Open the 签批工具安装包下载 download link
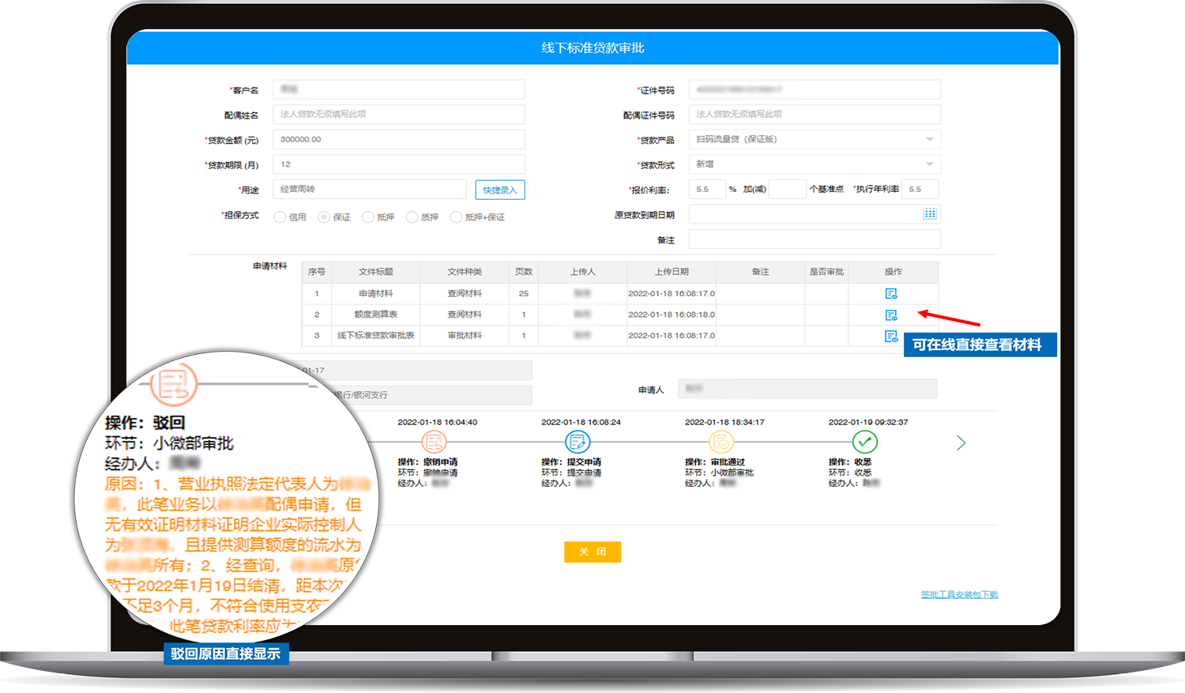Image resolution: width=1185 pixels, height=693 pixels. 959,593
